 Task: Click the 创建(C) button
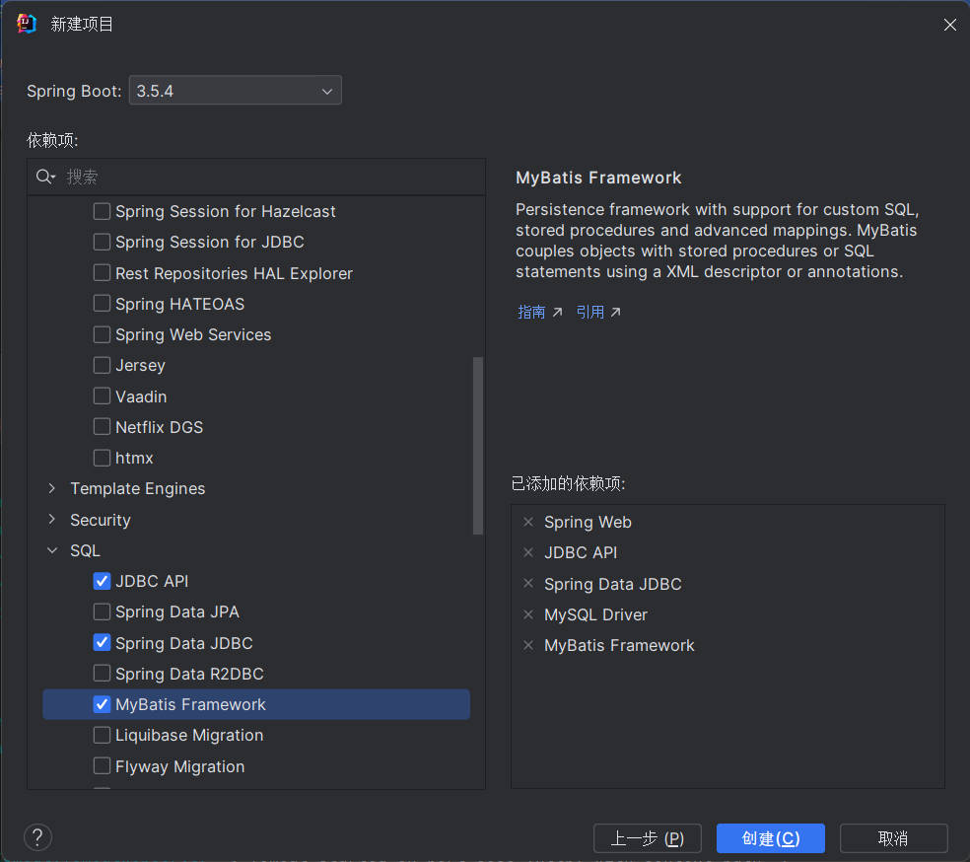click(x=771, y=838)
